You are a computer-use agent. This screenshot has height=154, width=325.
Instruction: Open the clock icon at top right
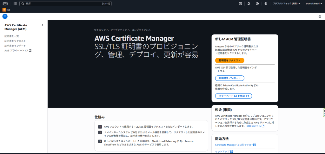[x=320, y=16]
